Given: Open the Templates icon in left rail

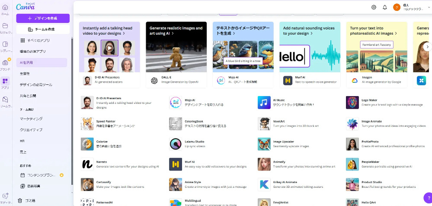Looking at the screenshot, I should tap(5, 45).
